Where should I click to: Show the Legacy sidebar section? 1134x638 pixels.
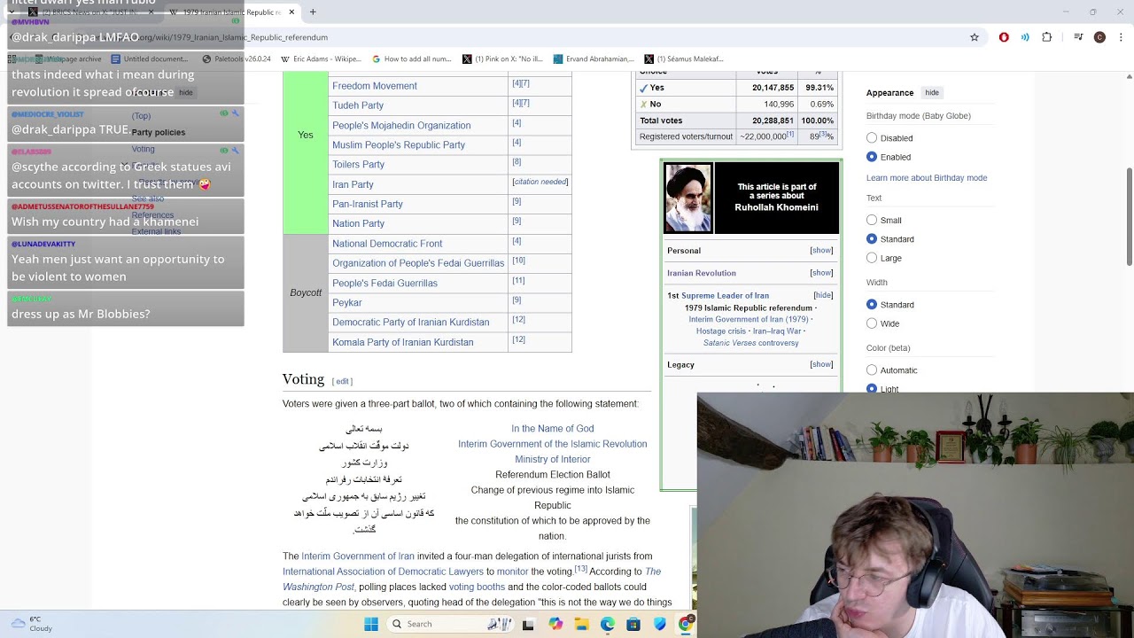[x=821, y=364]
